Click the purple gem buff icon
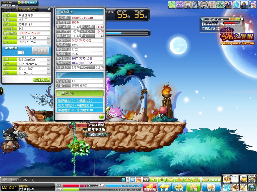257x192 pixels. point(228,4)
